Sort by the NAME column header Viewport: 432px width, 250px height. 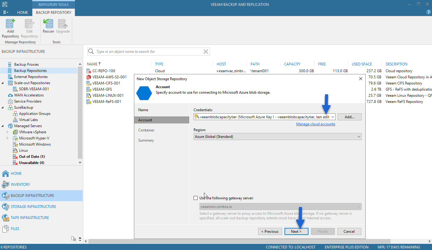pyautogui.click(x=92, y=64)
